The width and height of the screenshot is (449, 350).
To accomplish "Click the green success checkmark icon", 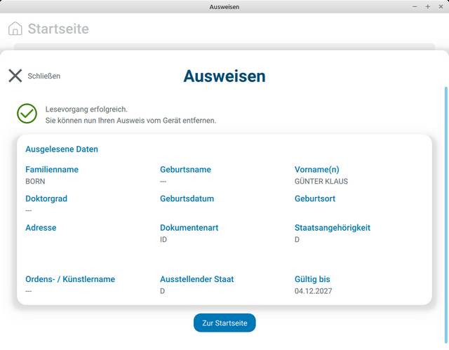I will [27, 114].
